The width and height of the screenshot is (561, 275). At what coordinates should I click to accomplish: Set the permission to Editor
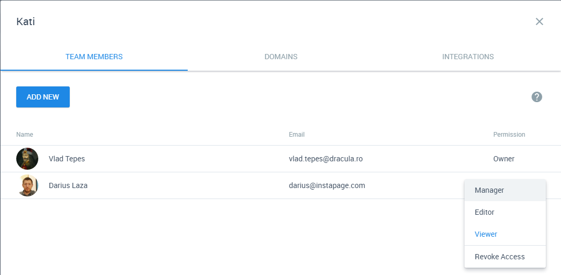pos(505,212)
